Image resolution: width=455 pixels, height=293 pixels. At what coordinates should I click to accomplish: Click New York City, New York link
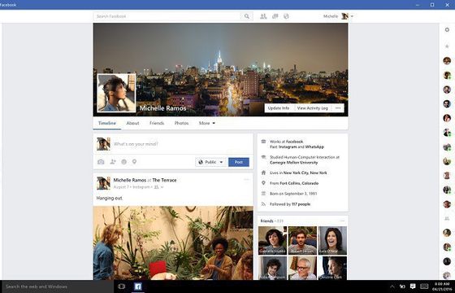pyautogui.click(x=305, y=173)
